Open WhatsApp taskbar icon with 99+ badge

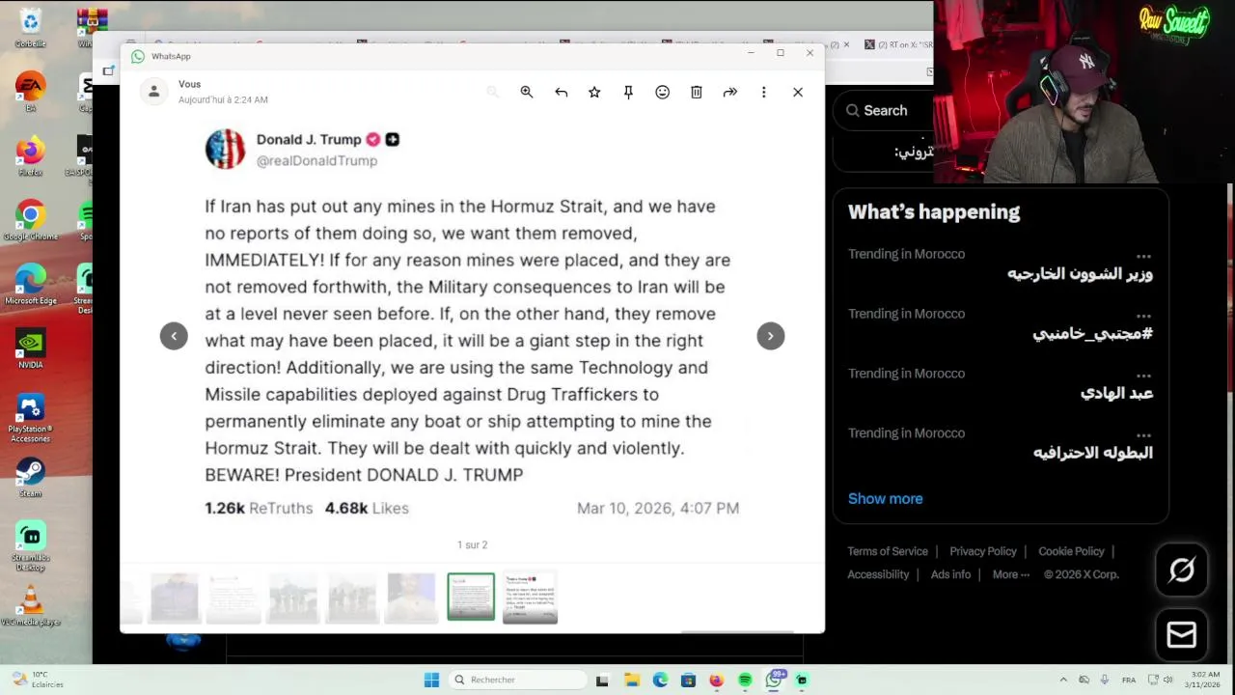point(774,679)
